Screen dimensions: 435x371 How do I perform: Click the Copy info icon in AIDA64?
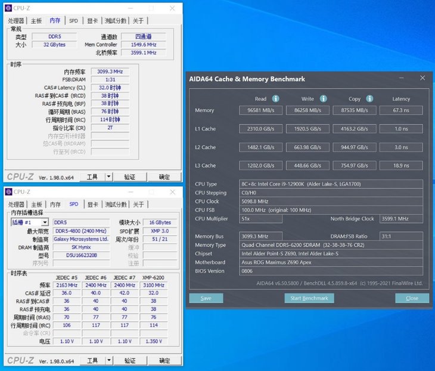(x=369, y=98)
